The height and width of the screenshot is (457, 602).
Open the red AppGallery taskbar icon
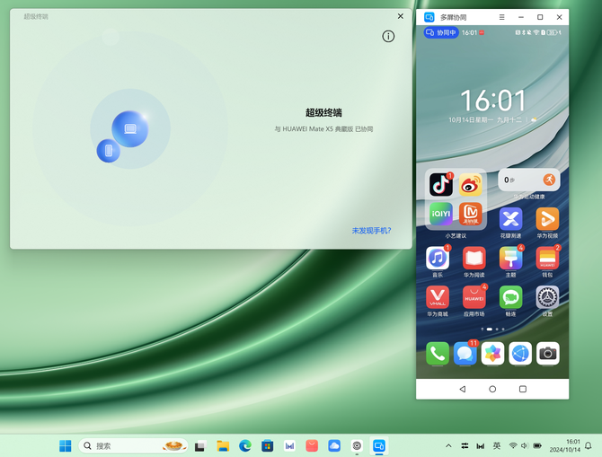pos(312,446)
